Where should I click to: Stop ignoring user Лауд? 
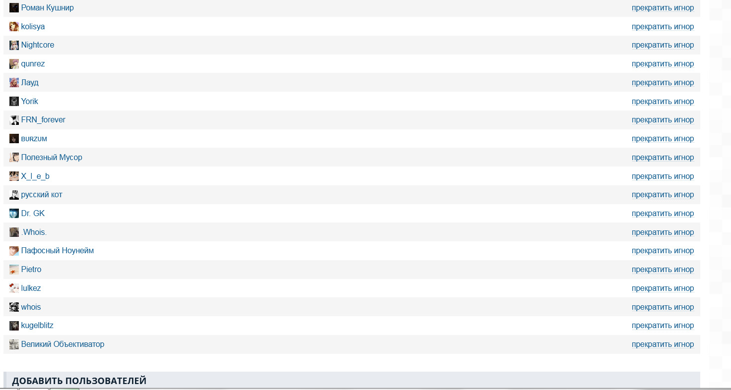[x=663, y=83]
